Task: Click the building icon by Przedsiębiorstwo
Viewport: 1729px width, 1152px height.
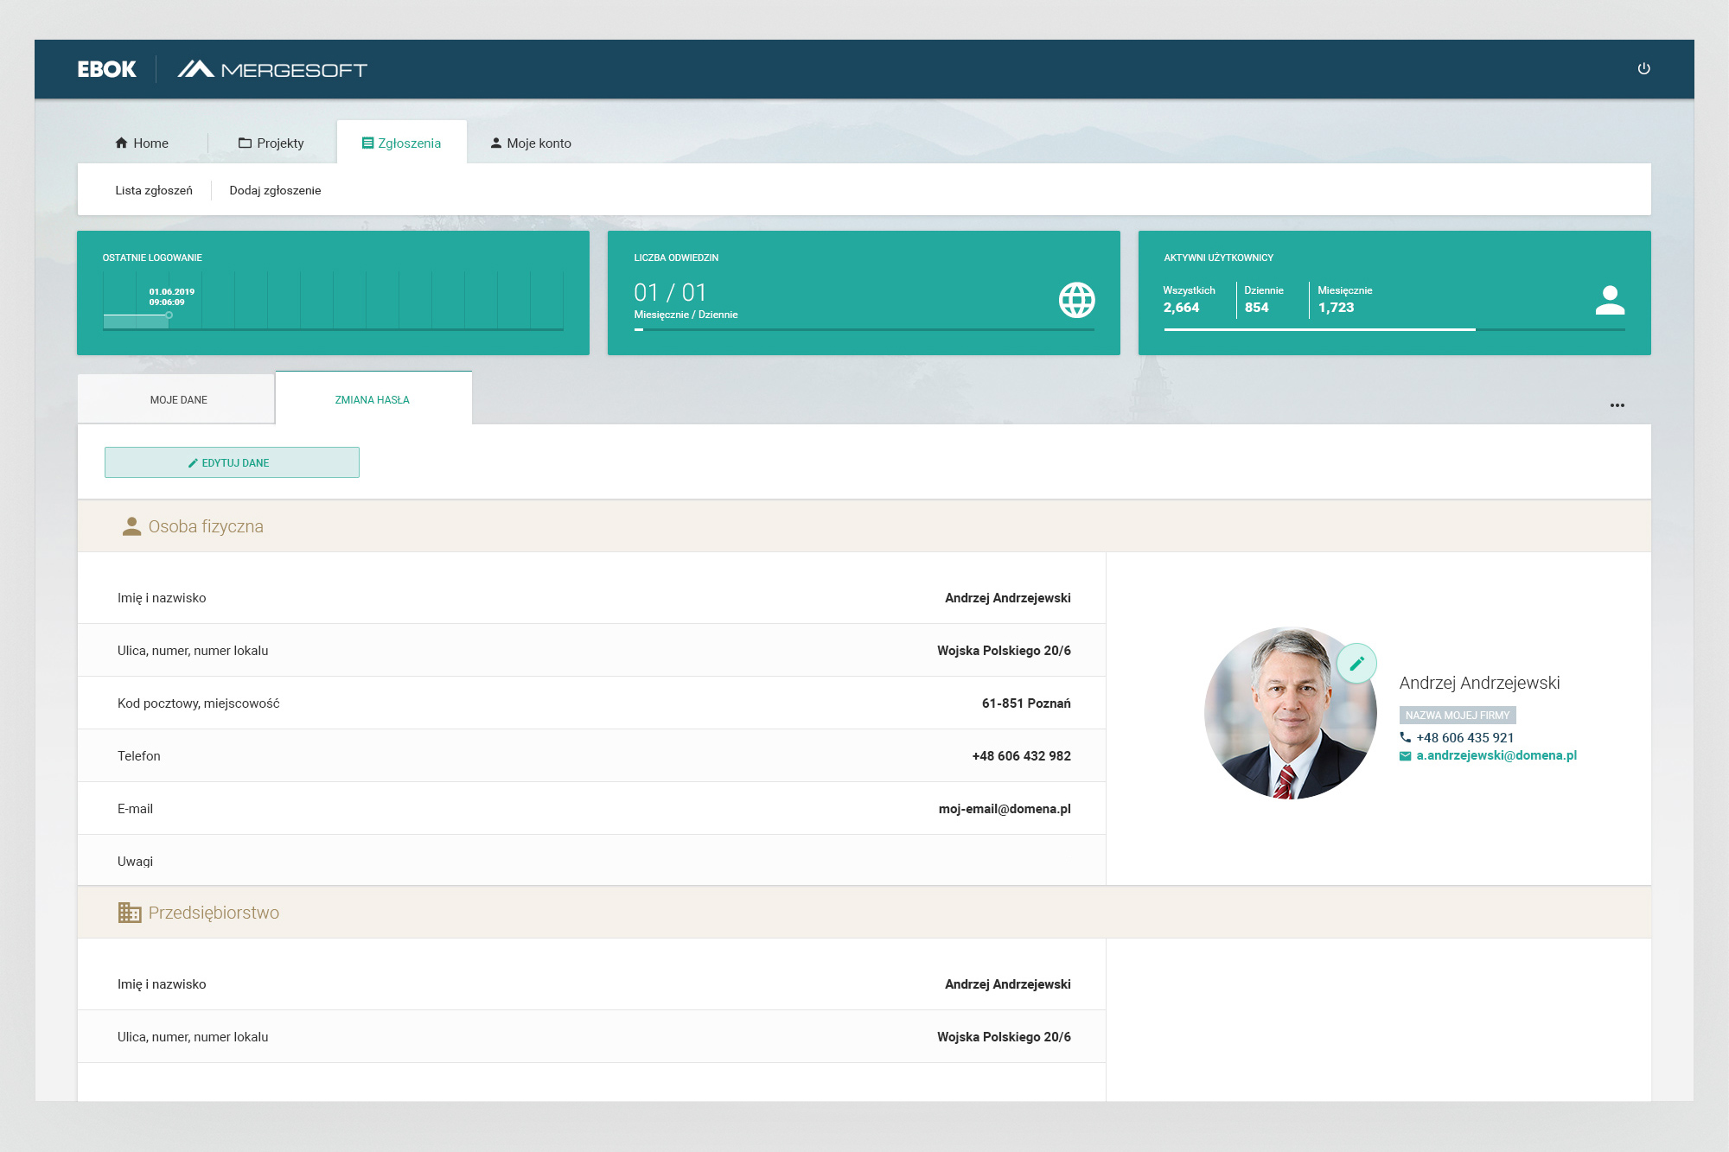Action: tap(130, 913)
